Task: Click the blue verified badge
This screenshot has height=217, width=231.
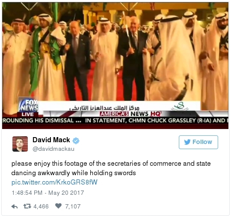Action: click(76, 141)
